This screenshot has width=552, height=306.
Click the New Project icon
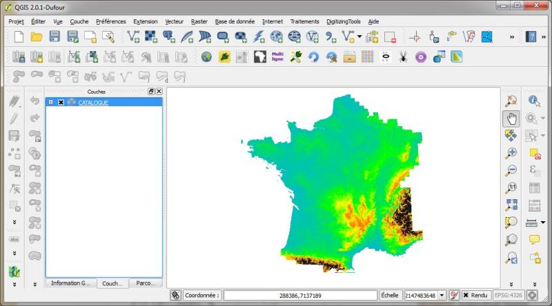pos(19,37)
